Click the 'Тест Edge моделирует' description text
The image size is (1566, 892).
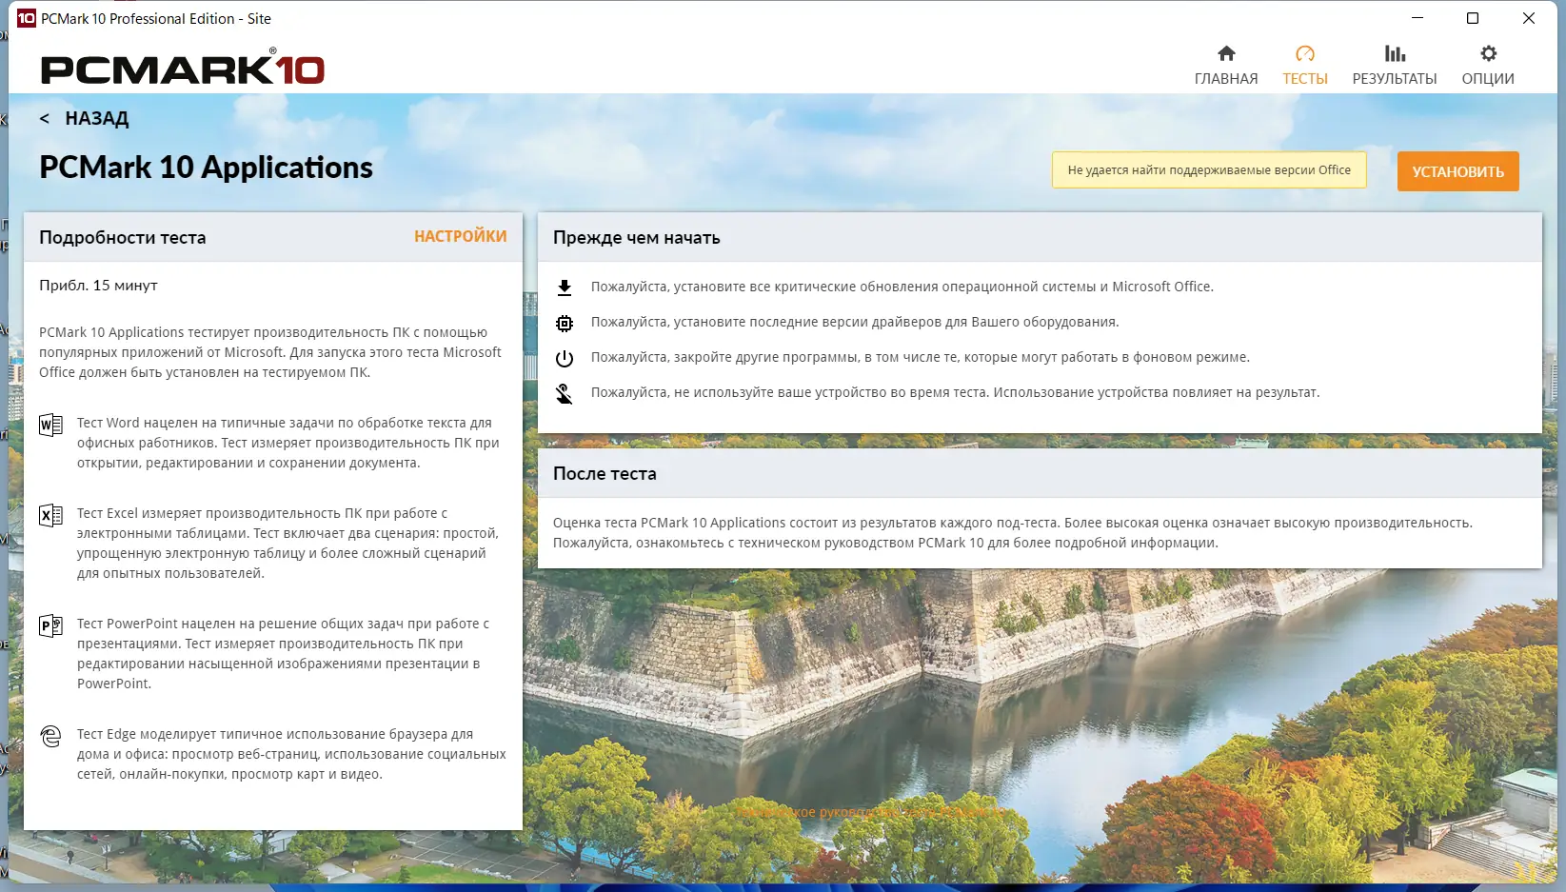click(x=291, y=754)
